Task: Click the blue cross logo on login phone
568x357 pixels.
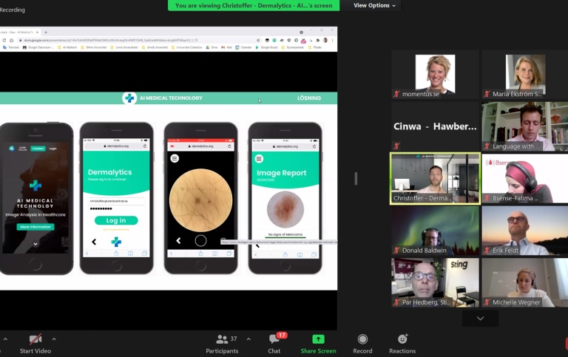Action: point(116,242)
